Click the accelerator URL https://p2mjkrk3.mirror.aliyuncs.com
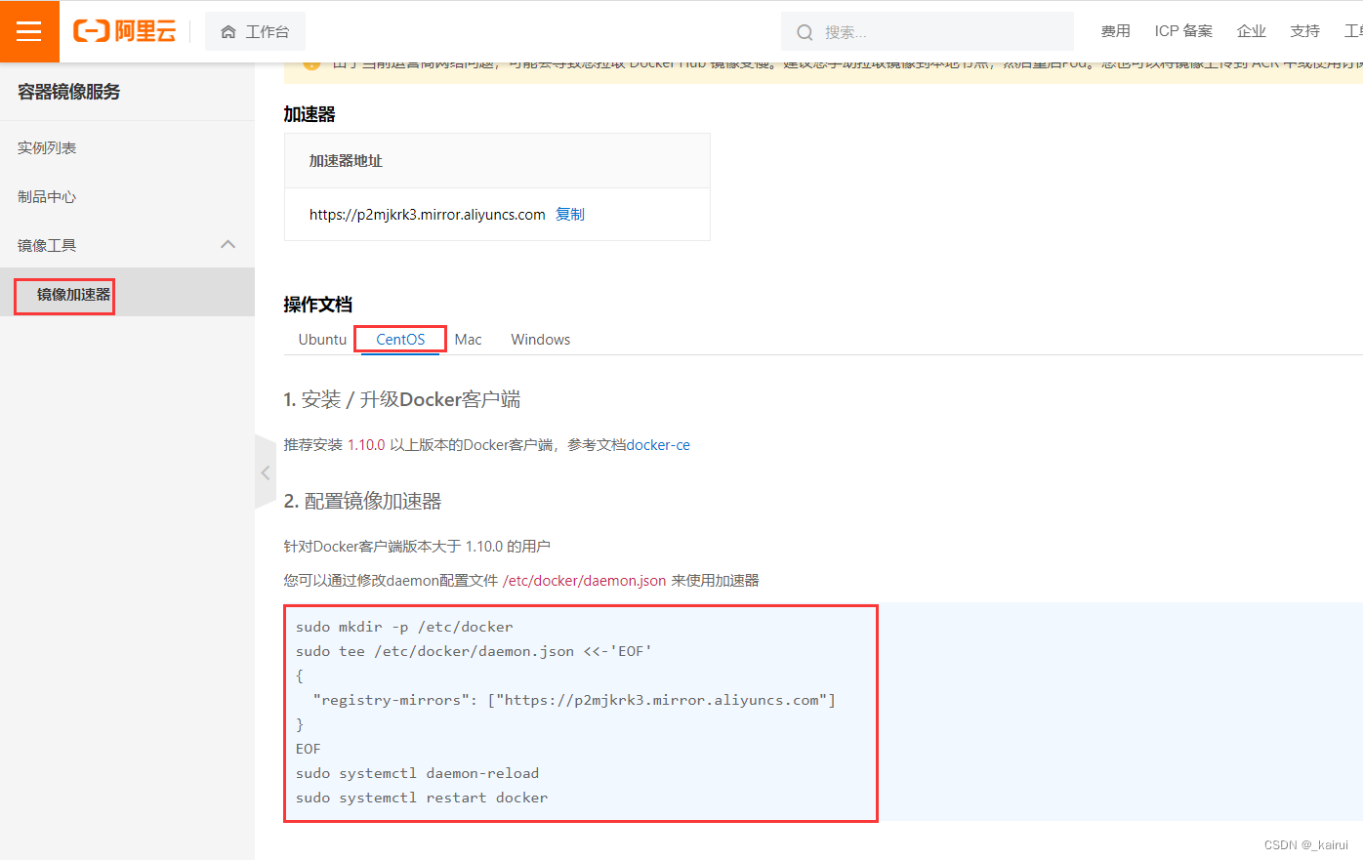Viewport: 1363px width, 860px height. pyautogui.click(x=427, y=215)
